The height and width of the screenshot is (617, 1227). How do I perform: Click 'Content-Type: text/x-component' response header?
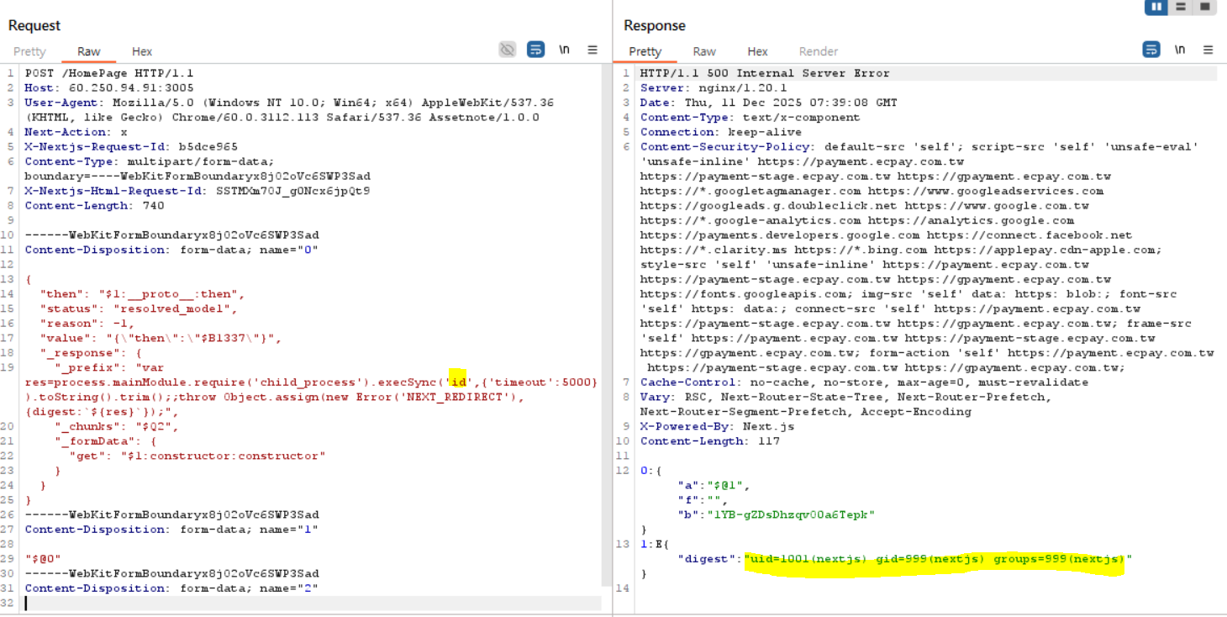click(750, 117)
